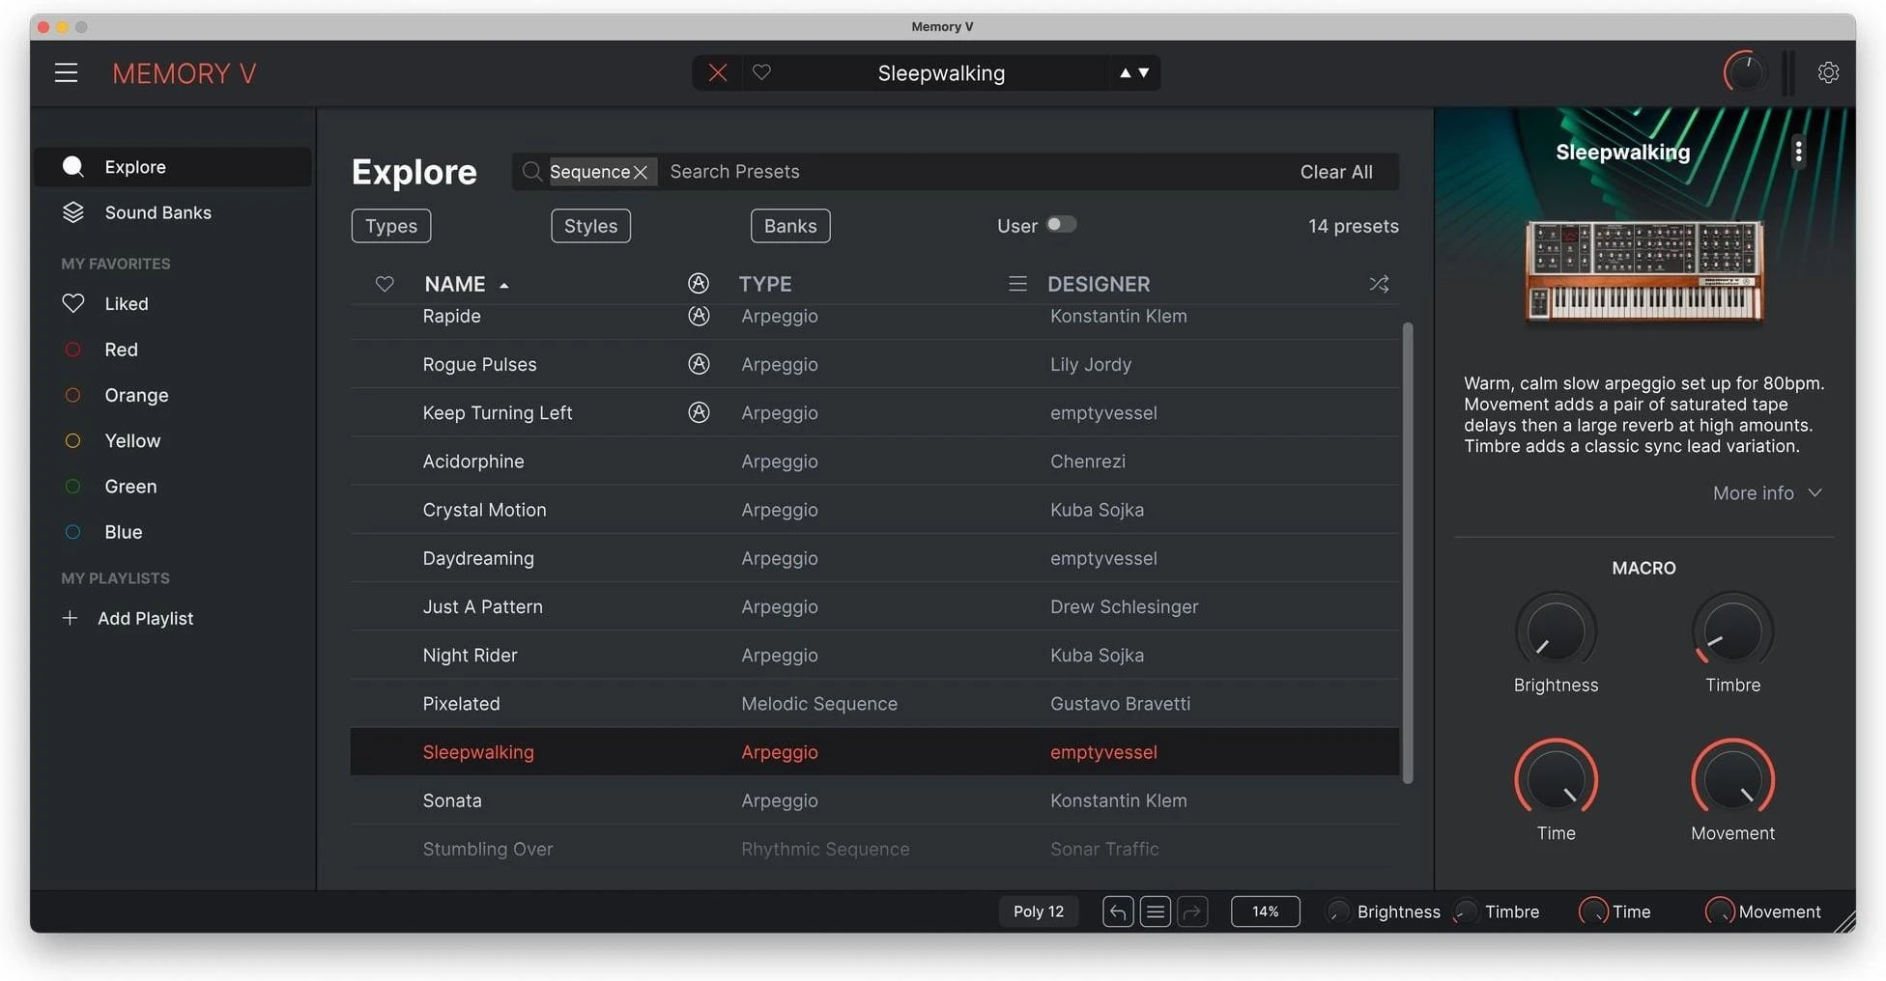Click the 14% CPU meter
Image resolution: width=1886 pixels, height=981 pixels.
(1265, 911)
